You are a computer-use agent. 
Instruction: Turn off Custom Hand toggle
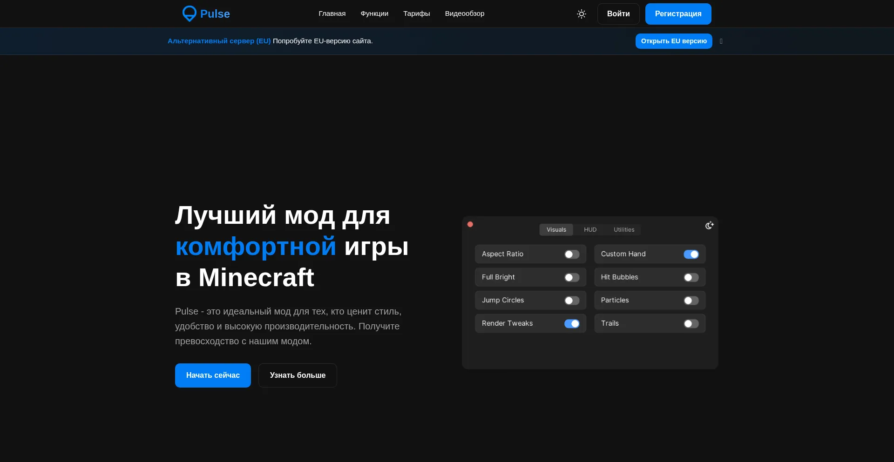pyautogui.click(x=691, y=254)
